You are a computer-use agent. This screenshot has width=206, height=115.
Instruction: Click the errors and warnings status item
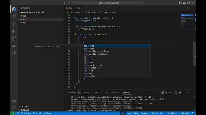23,113
